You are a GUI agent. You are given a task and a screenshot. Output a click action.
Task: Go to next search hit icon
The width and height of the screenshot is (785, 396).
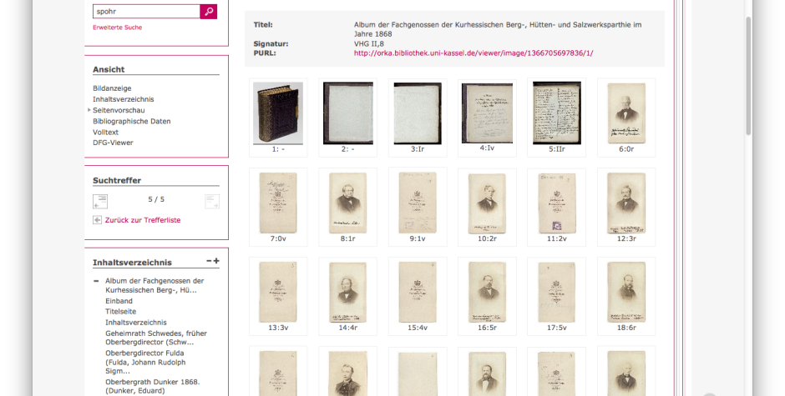[x=212, y=202]
